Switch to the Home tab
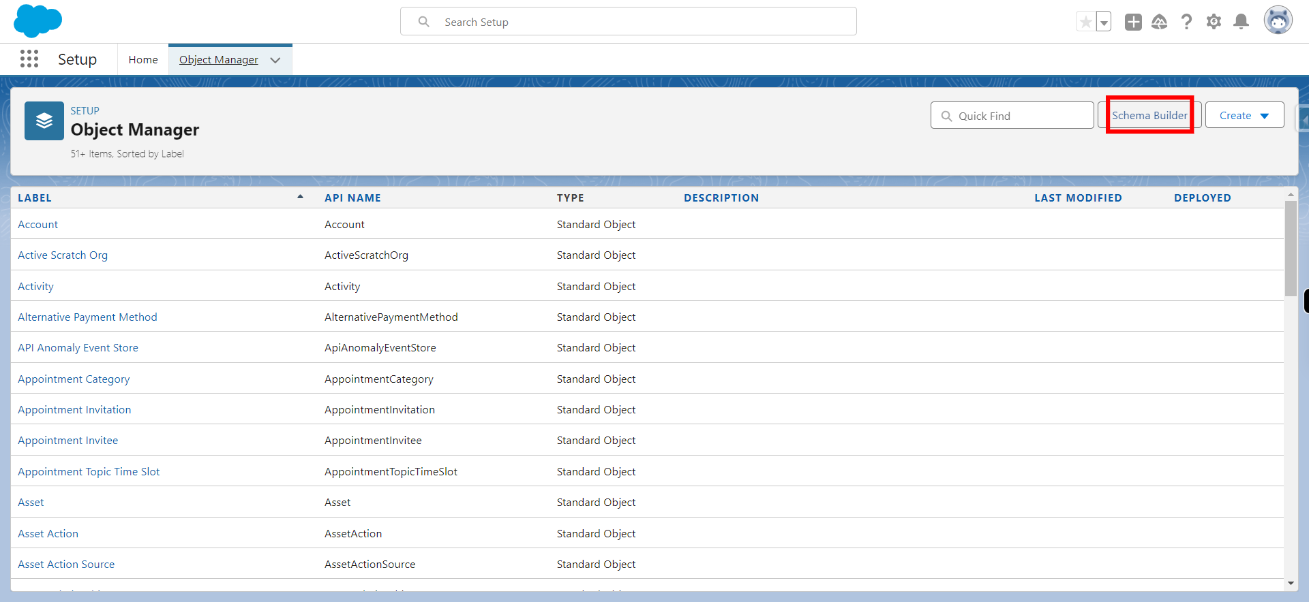Image resolution: width=1309 pixels, height=602 pixels. point(143,60)
